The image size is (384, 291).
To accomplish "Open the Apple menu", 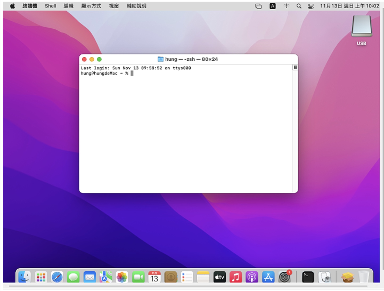I will (13, 6).
